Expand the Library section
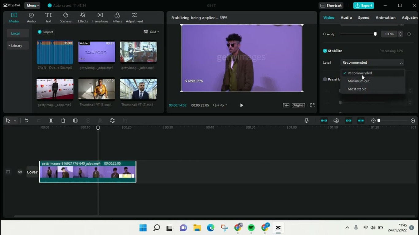This screenshot has height=235, width=419. coord(18,46)
